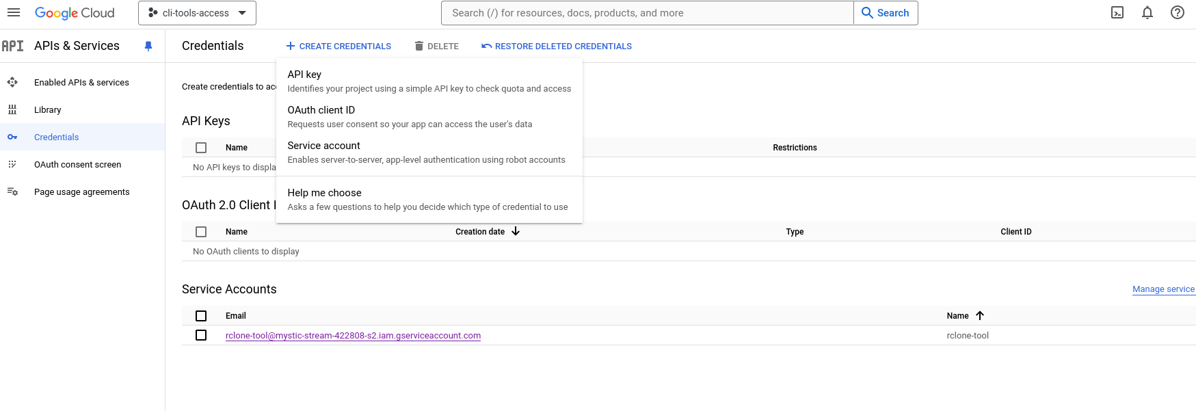Unpin APIs & Services with pin icon
The image size is (1196, 411).
click(148, 46)
